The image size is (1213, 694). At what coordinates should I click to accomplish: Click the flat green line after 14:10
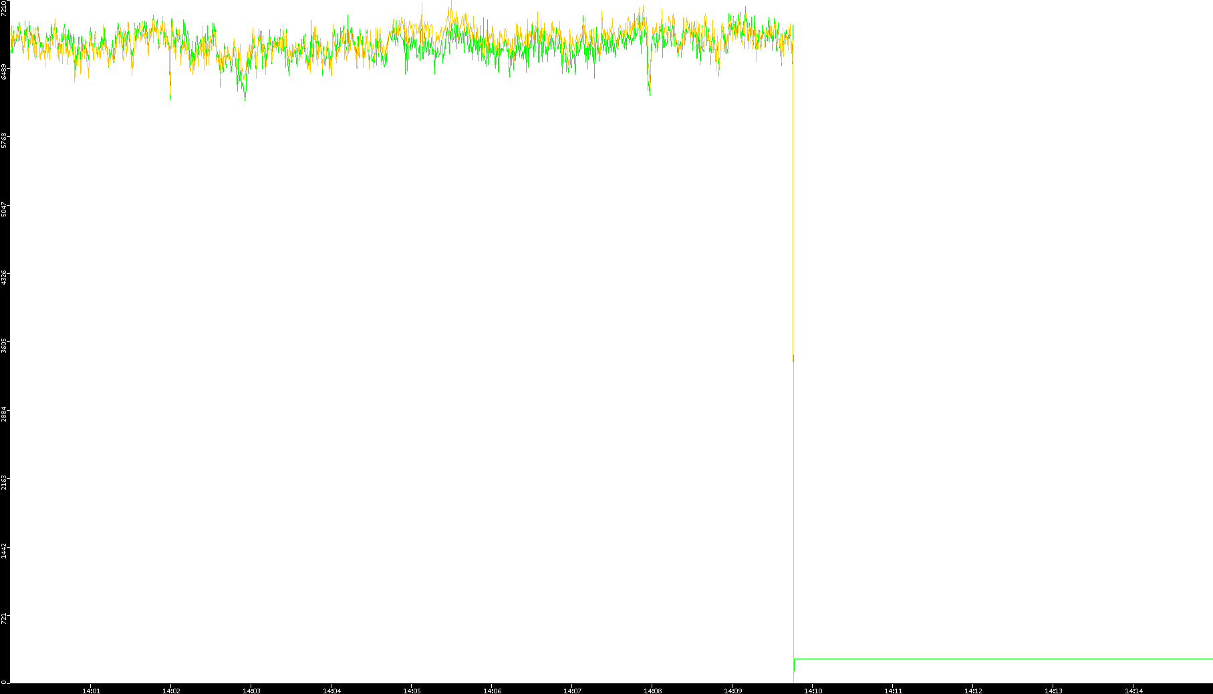pos(1002,659)
